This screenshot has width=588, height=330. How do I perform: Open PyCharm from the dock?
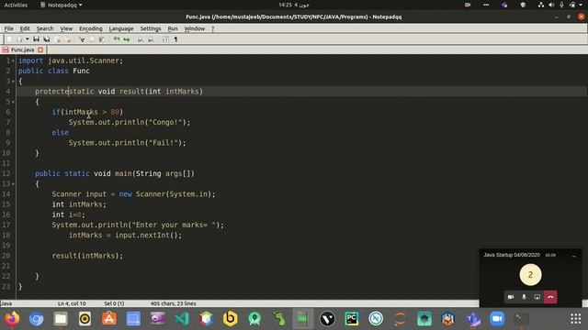coord(352,319)
